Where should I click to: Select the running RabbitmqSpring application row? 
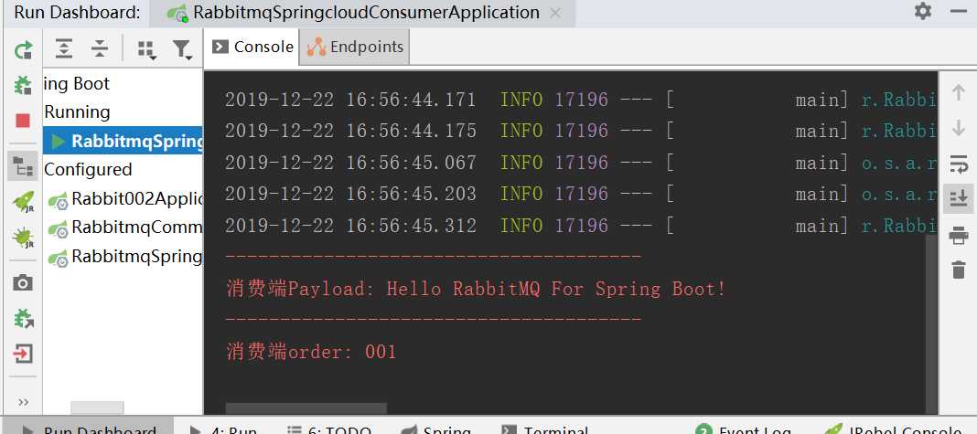123,142
